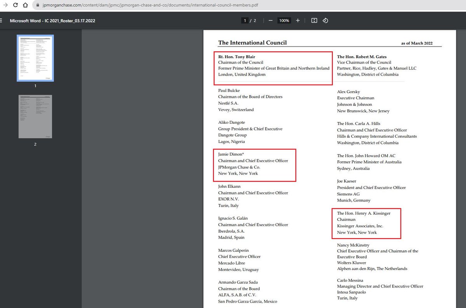Click the name Armando Garza Sada

click(238, 282)
